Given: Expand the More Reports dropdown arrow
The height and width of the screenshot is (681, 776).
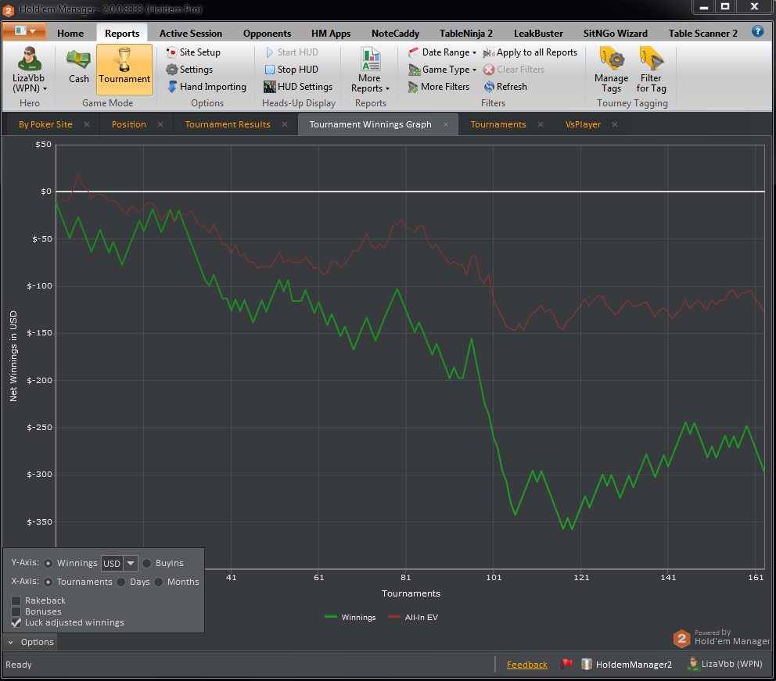Looking at the screenshot, I should pos(387,89).
